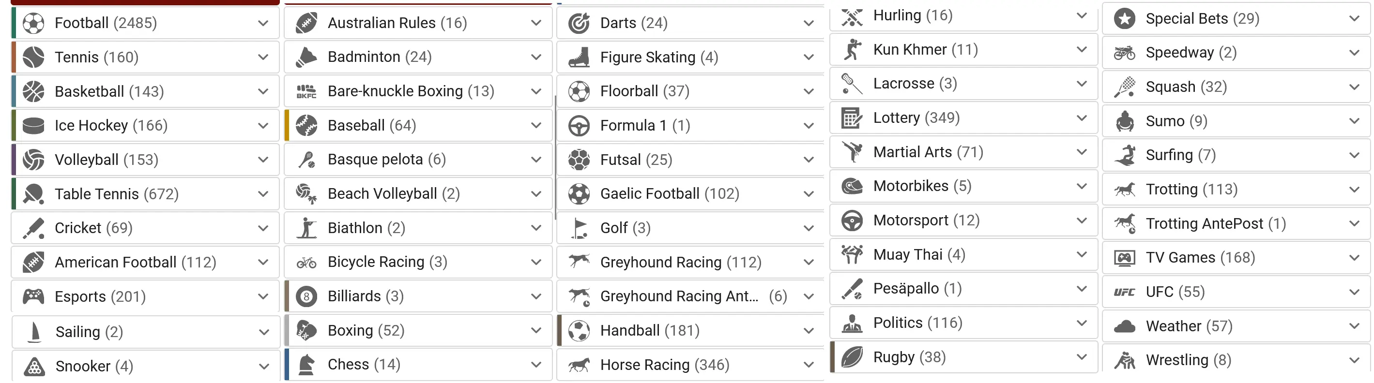Select the Lottery calculator icon
The width and height of the screenshot is (1374, 383).
[x=851, y=118]
